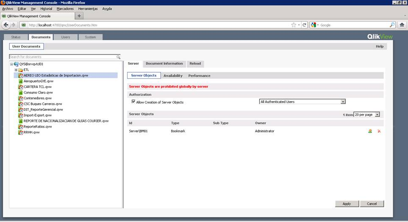Expand the ETL folder tree node

[x=16, y=70]
